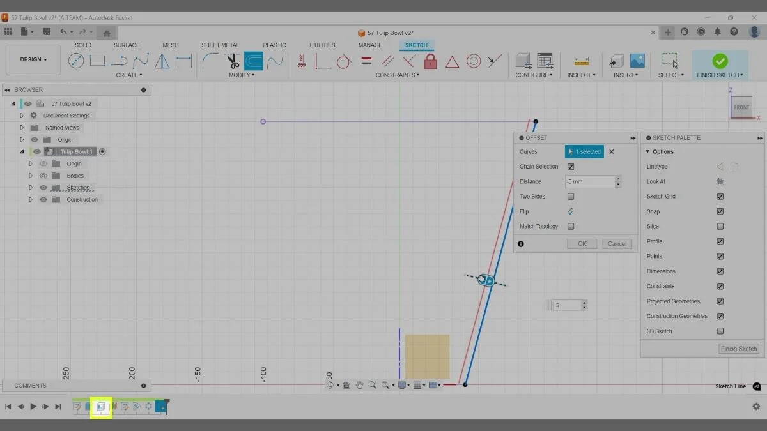The width and height of the screenshot is (767, 431).
Task: Select the Fix/UnFix lock constraint
Action: point(431,61)
